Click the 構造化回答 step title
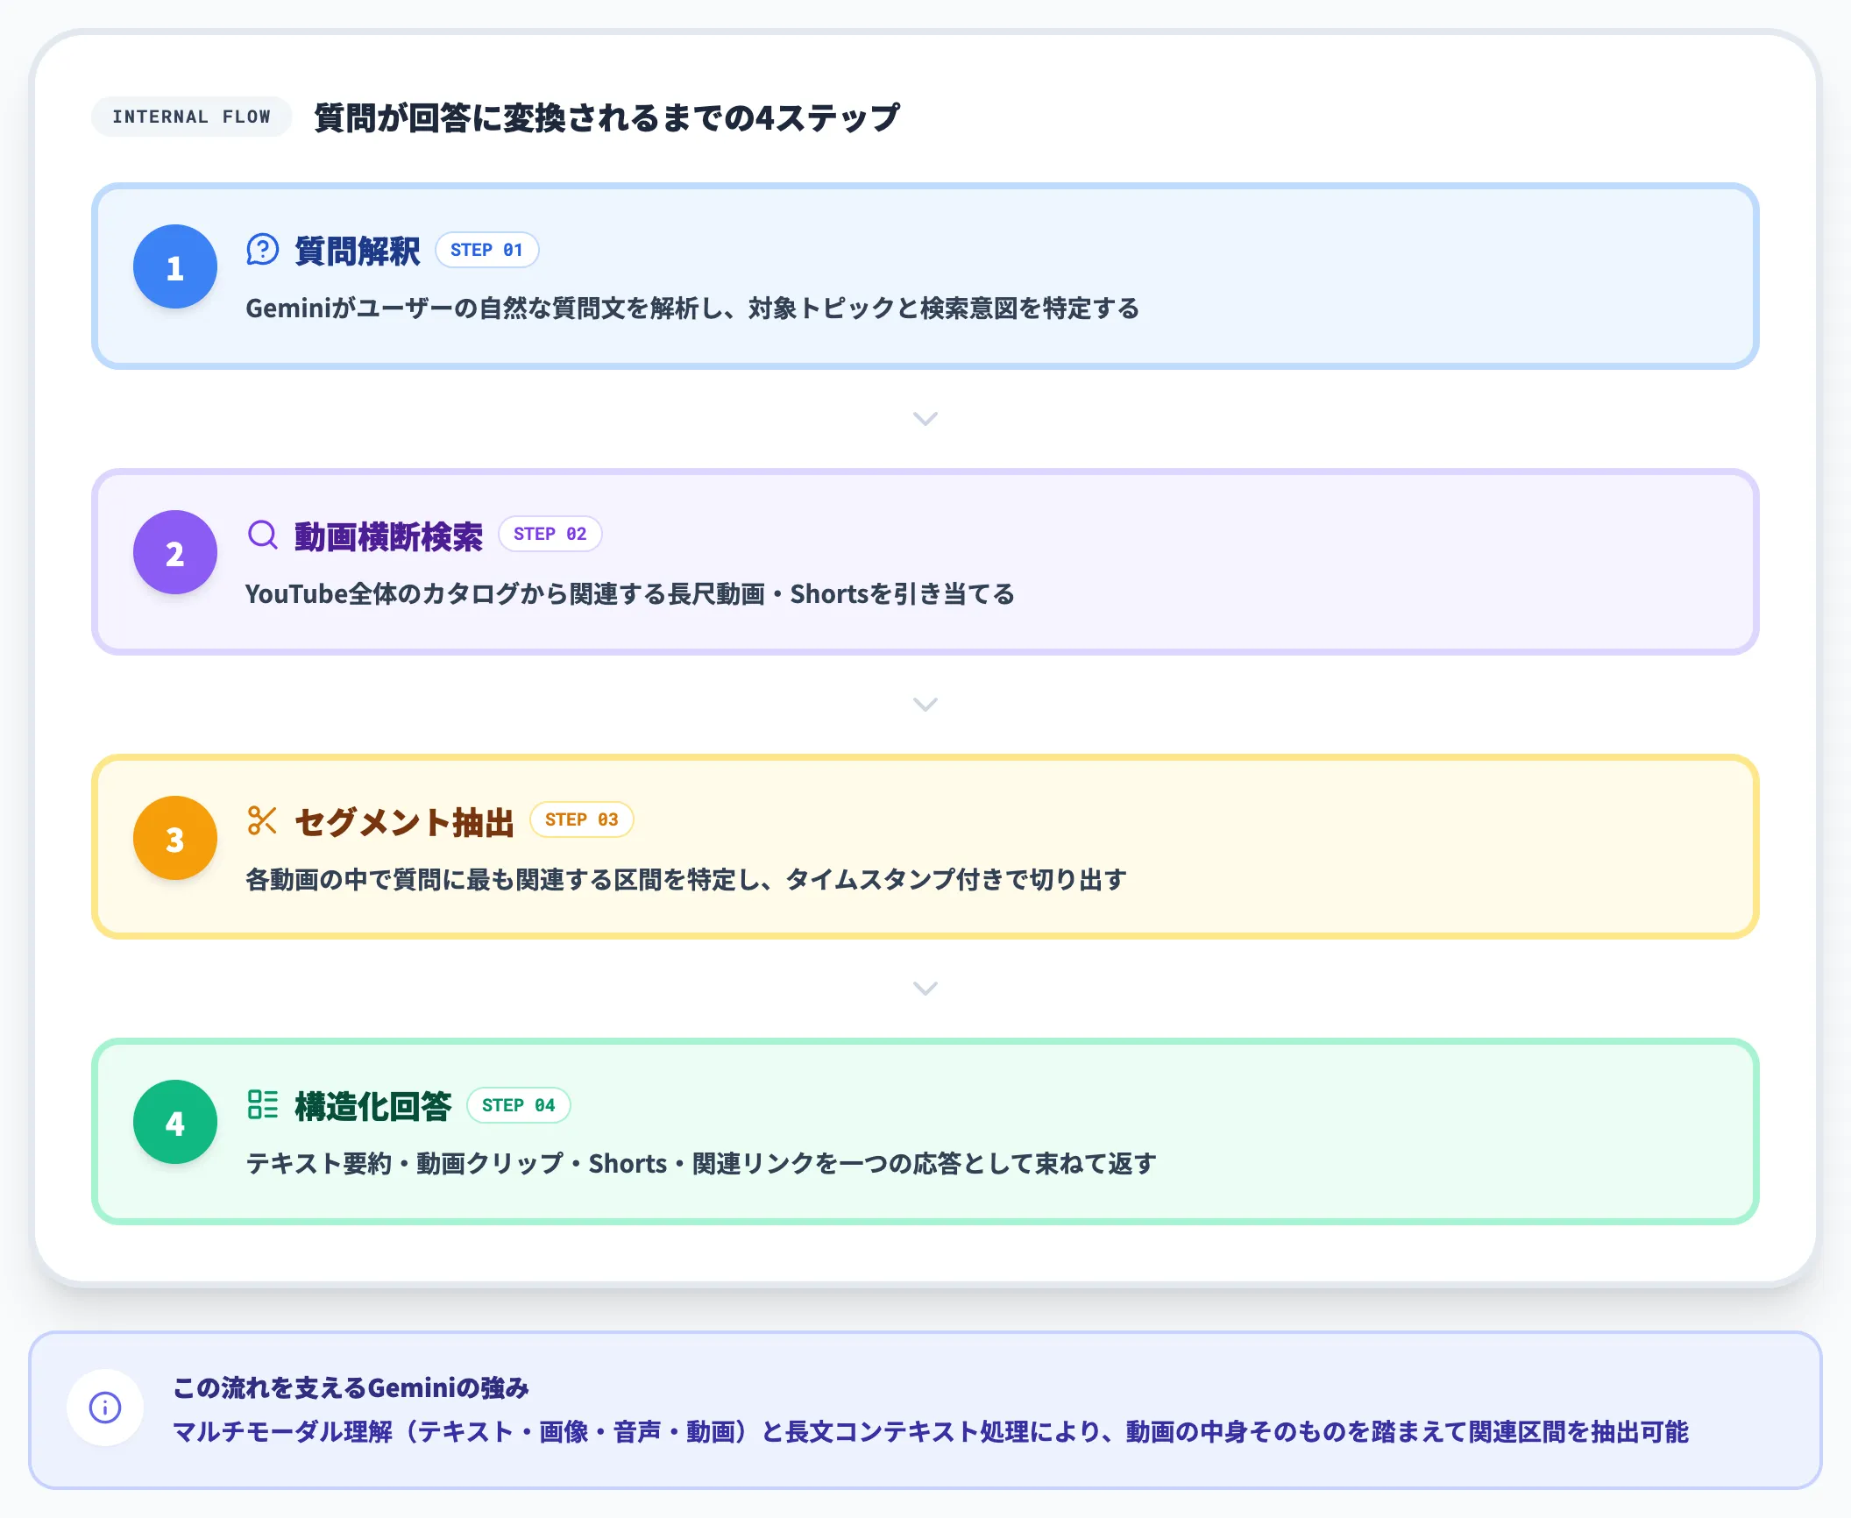 [x=373, y=1106]
